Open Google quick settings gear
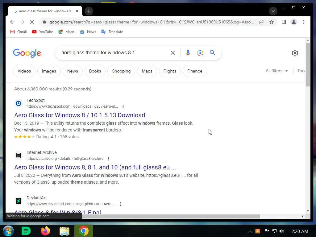316x237 pixels. coord(295,53)
